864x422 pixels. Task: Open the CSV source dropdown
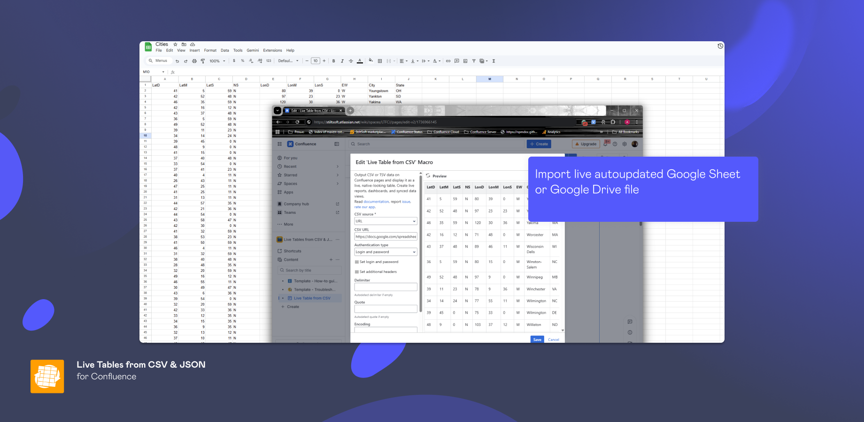click(386, 221)
